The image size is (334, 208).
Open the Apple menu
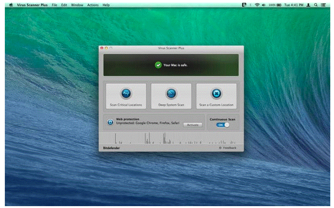(x=11, y=5)
